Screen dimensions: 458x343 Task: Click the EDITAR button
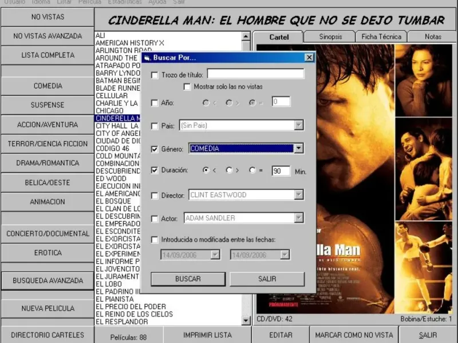(281, 335)
